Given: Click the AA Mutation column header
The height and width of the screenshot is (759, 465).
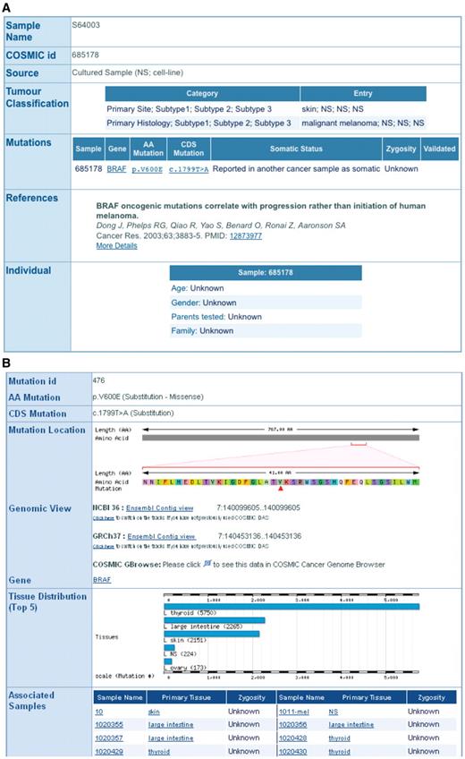Looking at the screenshot, I should tap(148, 149).
